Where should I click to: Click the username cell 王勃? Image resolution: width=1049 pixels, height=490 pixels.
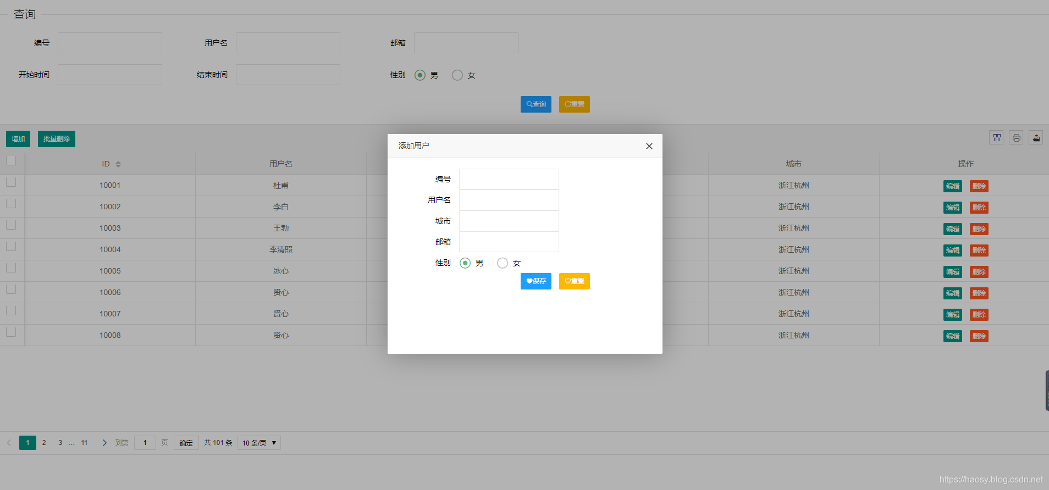click(x=281, y=228)
